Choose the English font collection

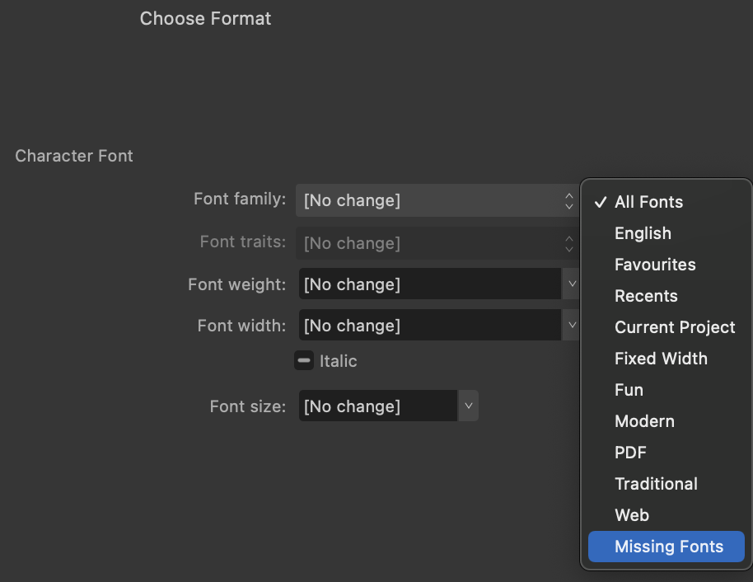[643, 233]
